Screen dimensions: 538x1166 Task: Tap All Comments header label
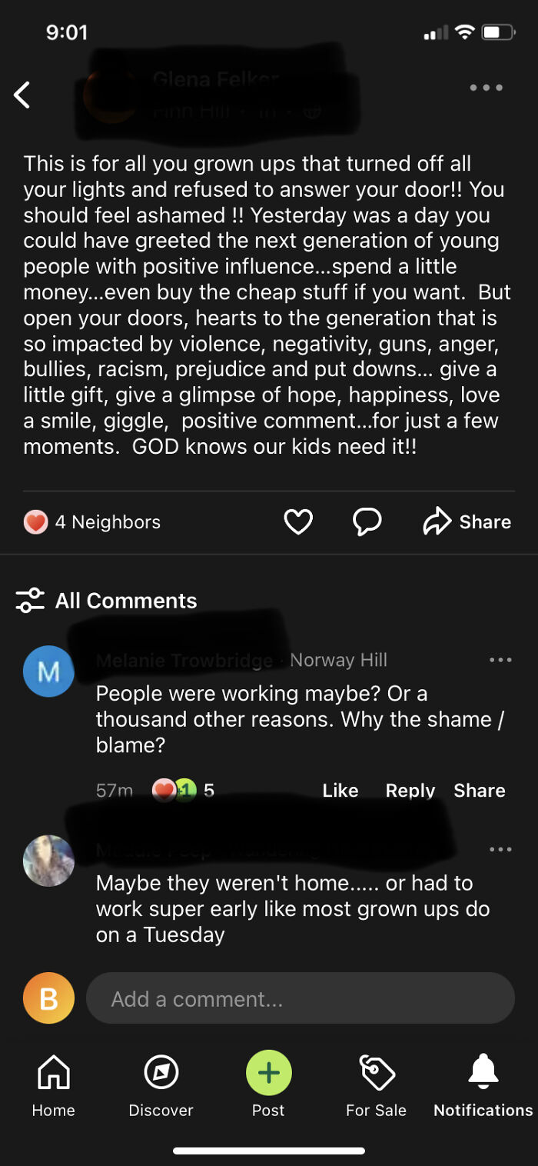[127, 600]
